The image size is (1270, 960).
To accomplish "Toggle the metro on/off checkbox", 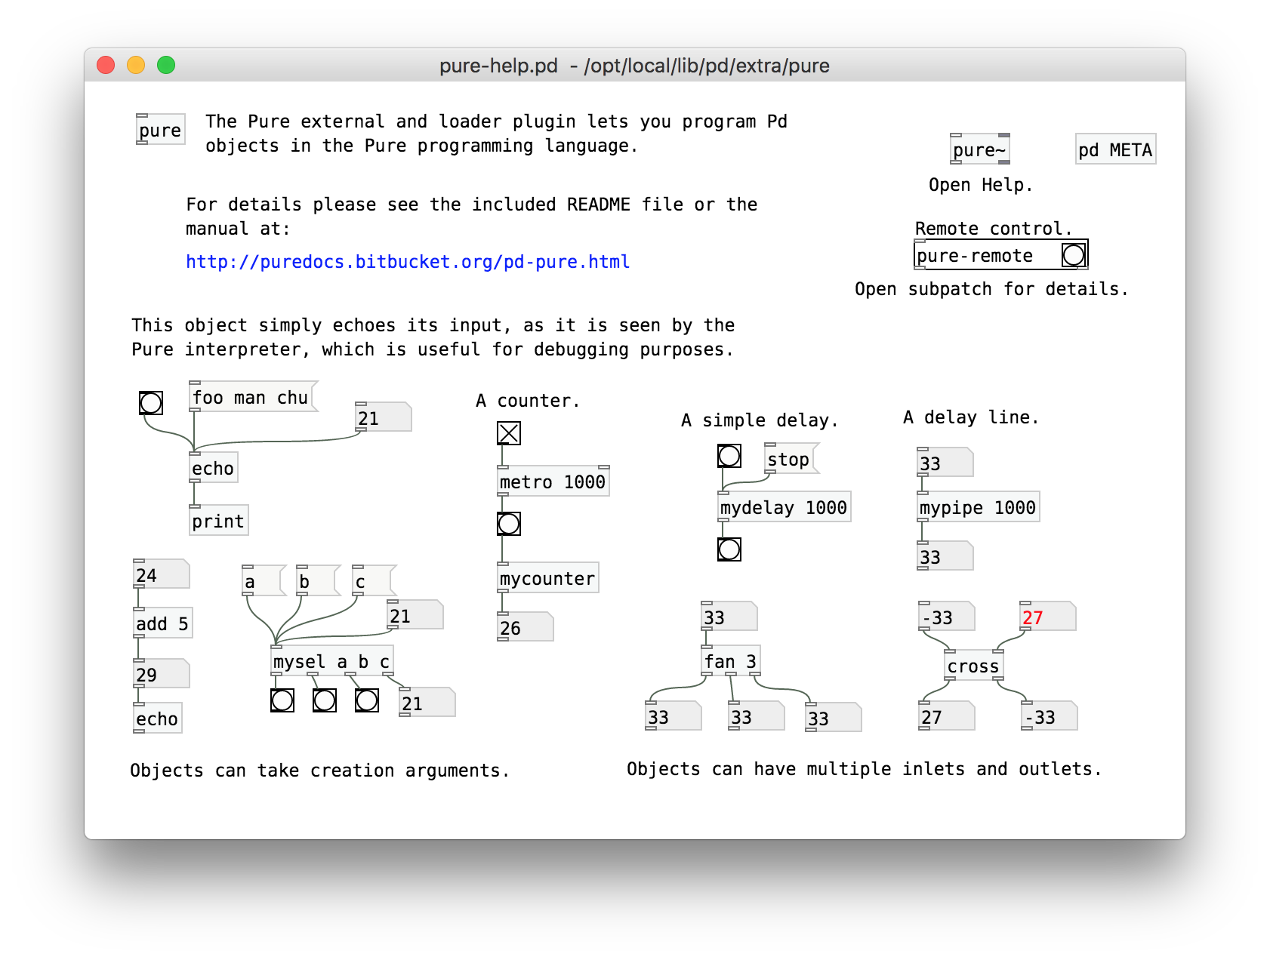I will tap(509, 433).
